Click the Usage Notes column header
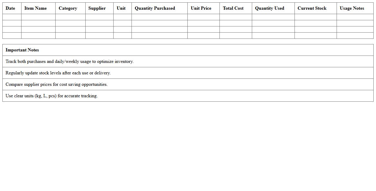 352,8
